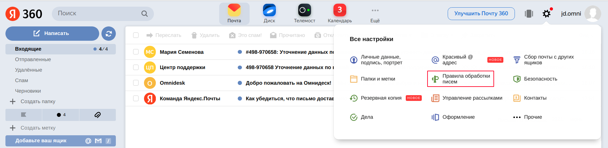Open Добро пожаловать на Омнидеск! message
This screenshot has width=608, height=148.
pyautogui.click(x=288, y=83)
